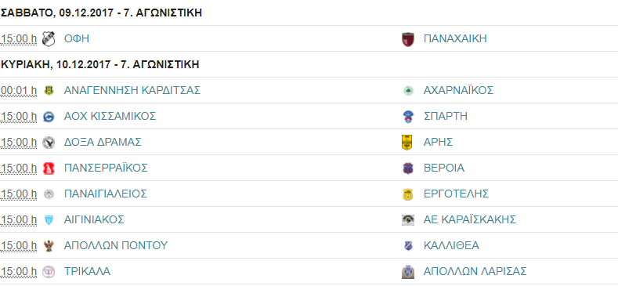Click the ΣΠΑΡΤΗ club crest icon
Viewport: 618px width, 286px height.
tap(407, 117)
